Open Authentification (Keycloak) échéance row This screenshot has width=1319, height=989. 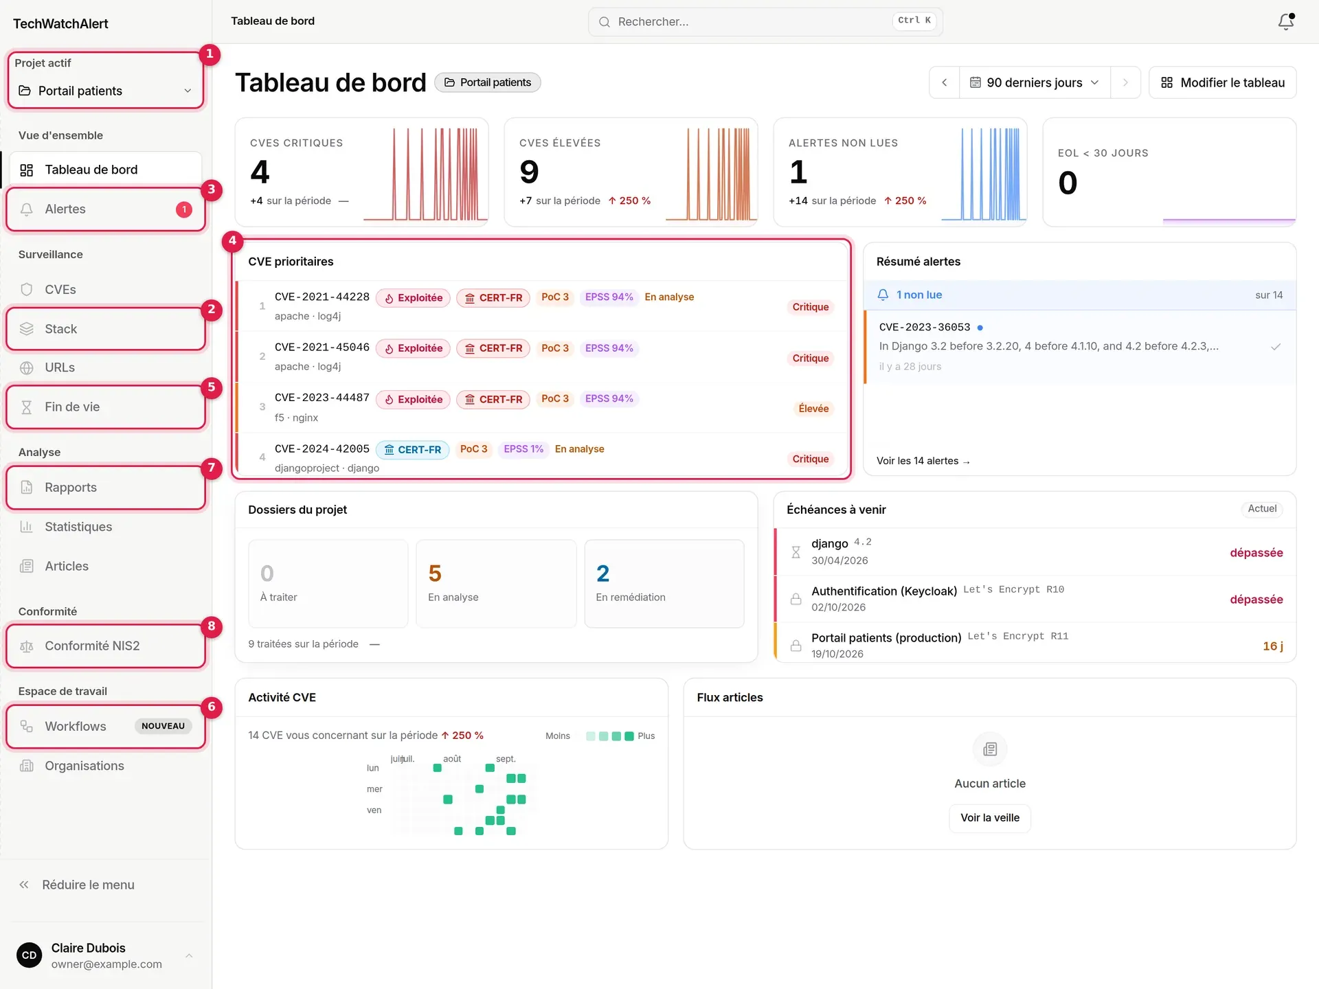(x=1035, y=599)
